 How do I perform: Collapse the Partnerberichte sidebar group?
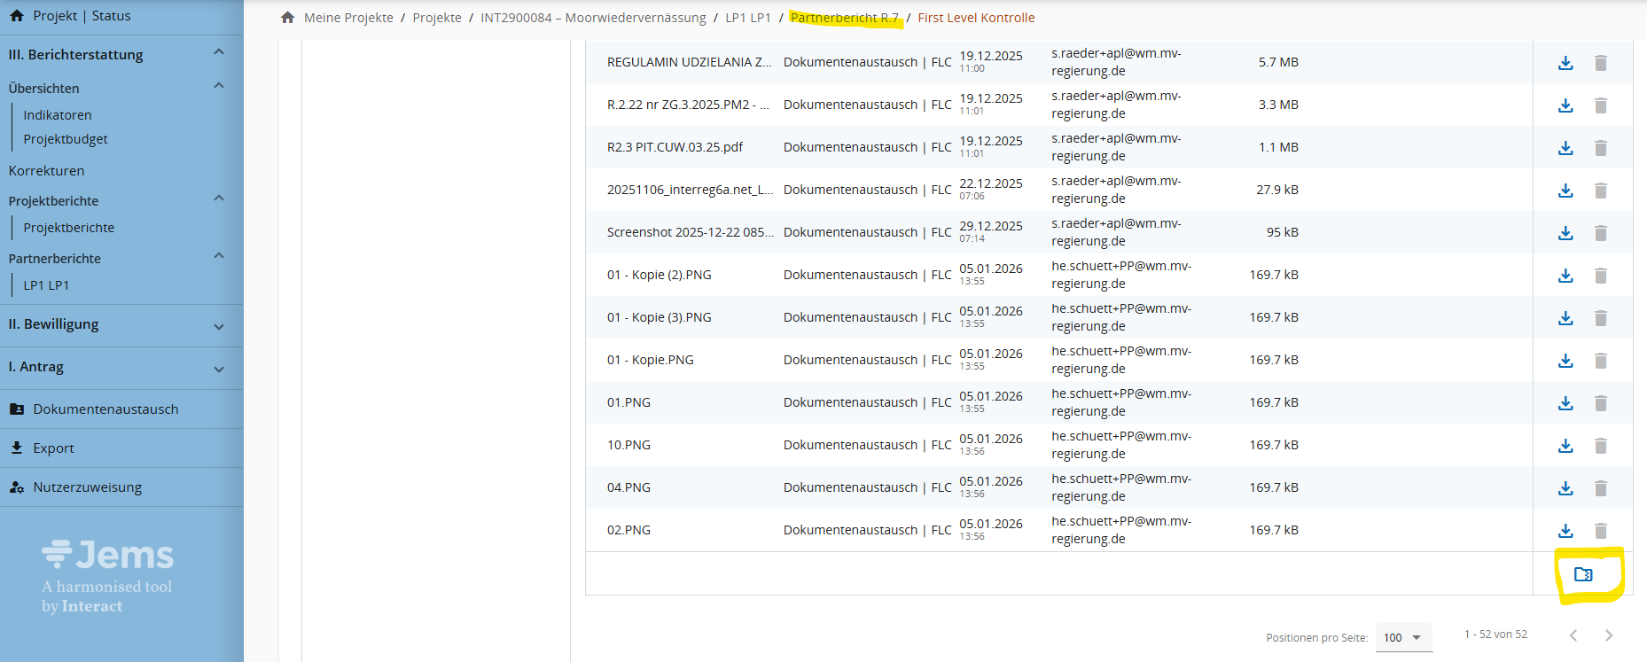[x=219, y=257]
